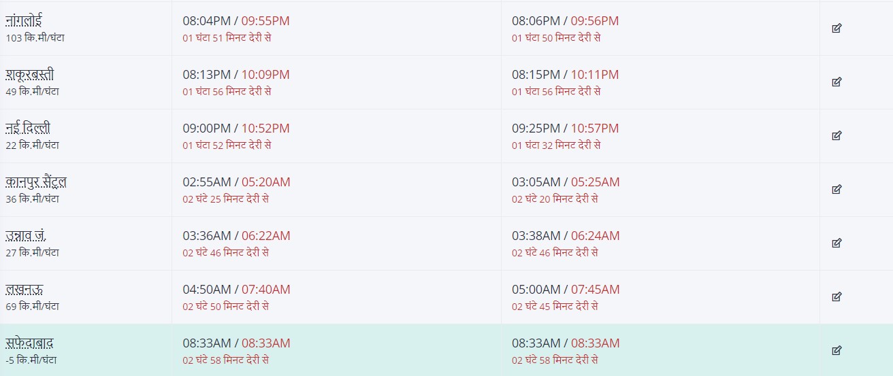
Task: Click the 10:52PM arrival time for नई दिल्ली
Action: (x=265, y=129)
